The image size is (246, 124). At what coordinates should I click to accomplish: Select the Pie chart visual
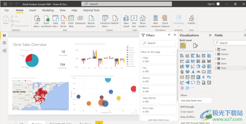pos(198,66)
